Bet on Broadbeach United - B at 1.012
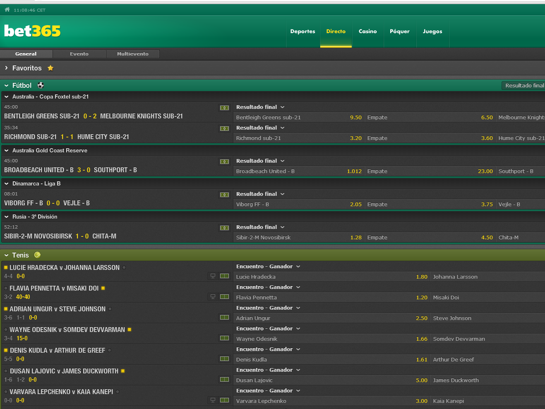This screenshot has height=409, width=545. tap(299, 171)
